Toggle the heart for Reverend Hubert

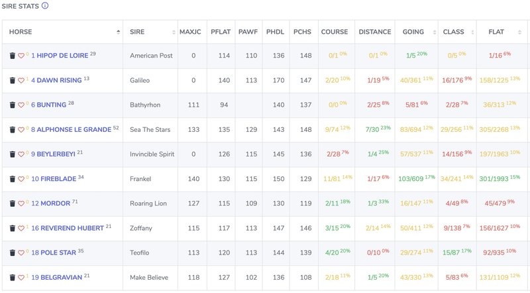coord(21,229)
